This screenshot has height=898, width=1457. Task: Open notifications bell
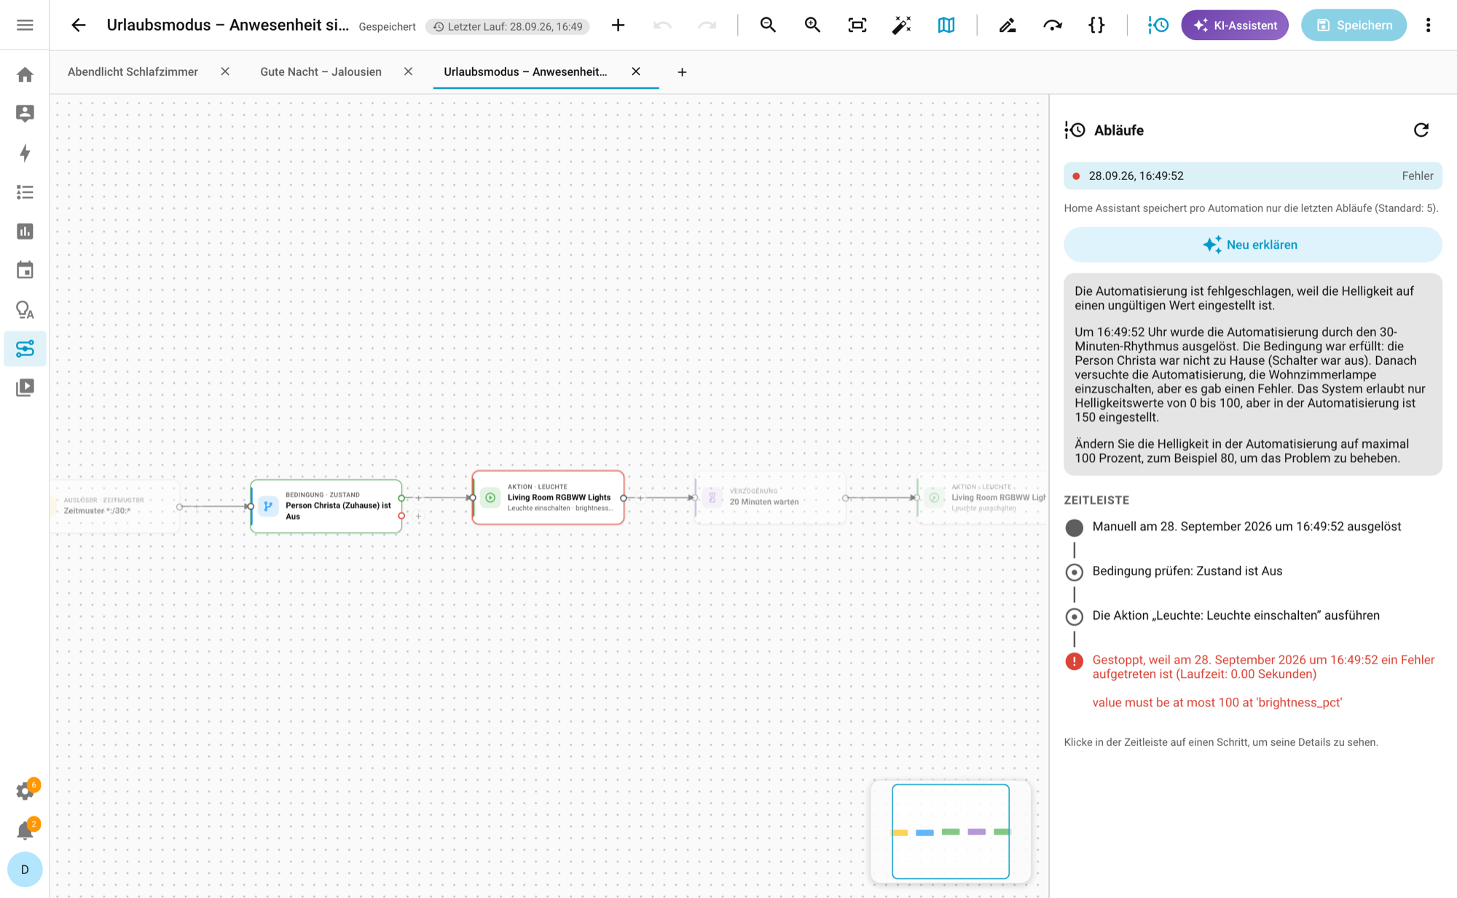click(x=25, y=830)
